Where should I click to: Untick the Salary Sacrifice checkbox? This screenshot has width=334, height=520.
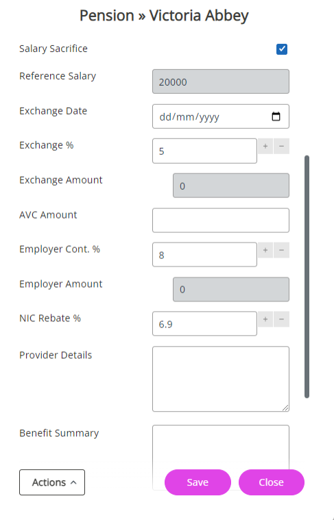click(282, 49)
